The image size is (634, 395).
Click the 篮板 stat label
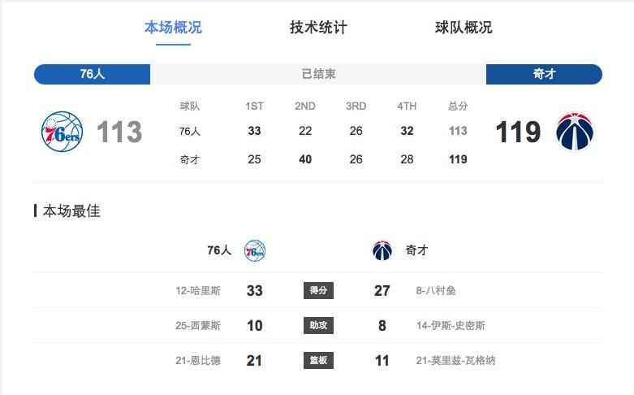tap(318, 360)
